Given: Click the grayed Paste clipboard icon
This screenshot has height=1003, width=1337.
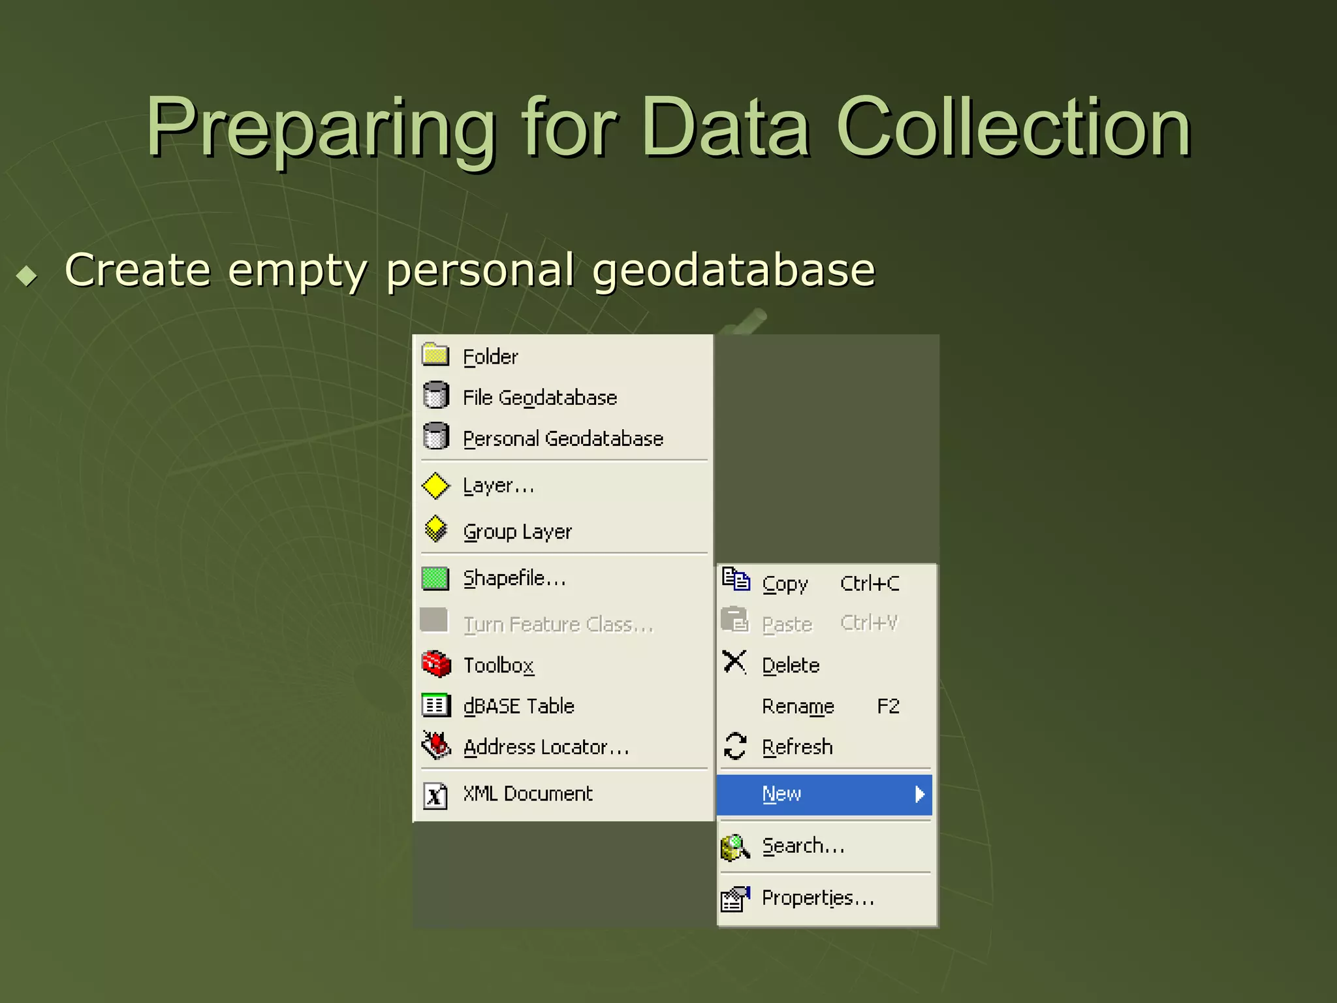Looking at the screenshot, I should pyautogui.click(x=735, y=619).
